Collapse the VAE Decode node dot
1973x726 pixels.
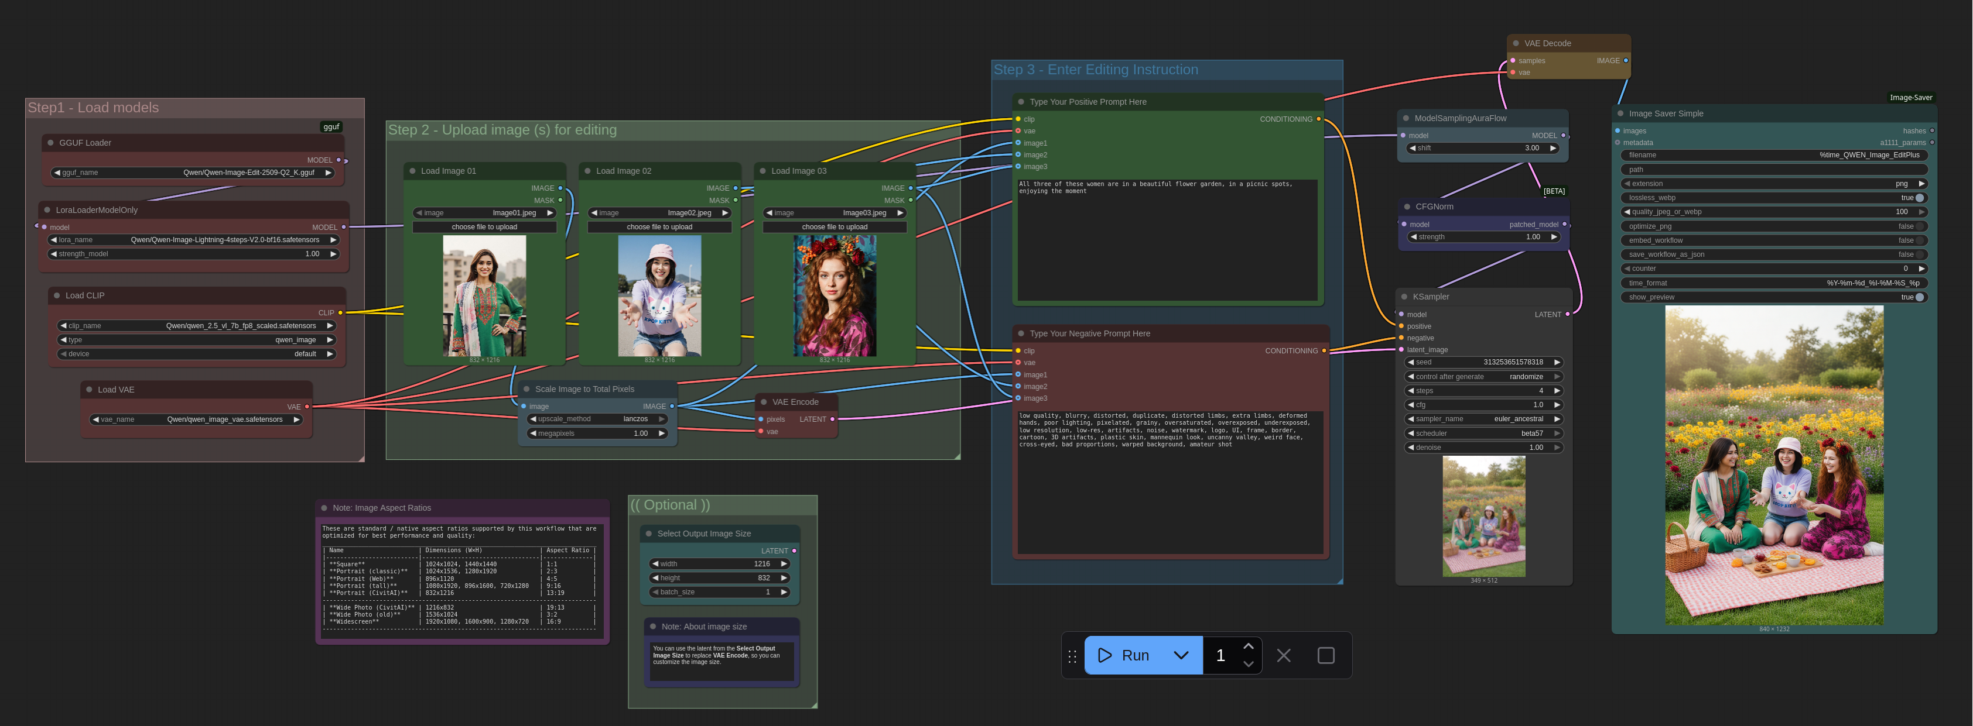[x=1516, y=44]
